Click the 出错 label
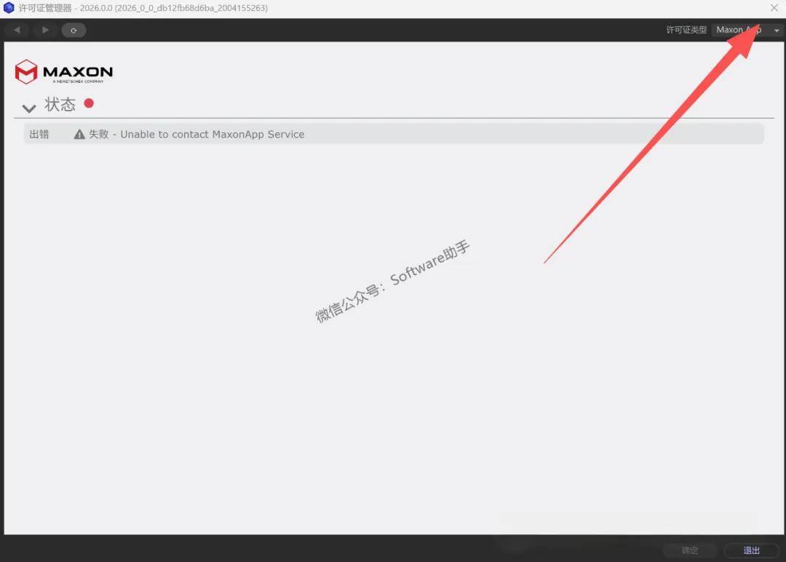Screen dimensions: 786x562 (x=39, y=135)
